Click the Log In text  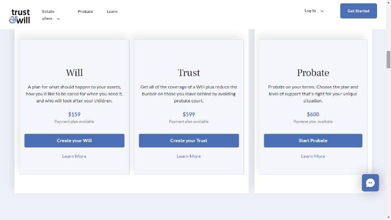click(310, 11)
